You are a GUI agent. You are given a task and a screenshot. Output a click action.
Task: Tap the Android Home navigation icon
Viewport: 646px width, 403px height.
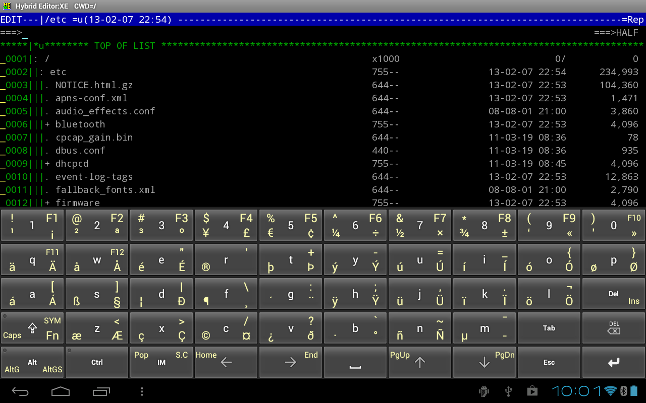tap(61, 391)
